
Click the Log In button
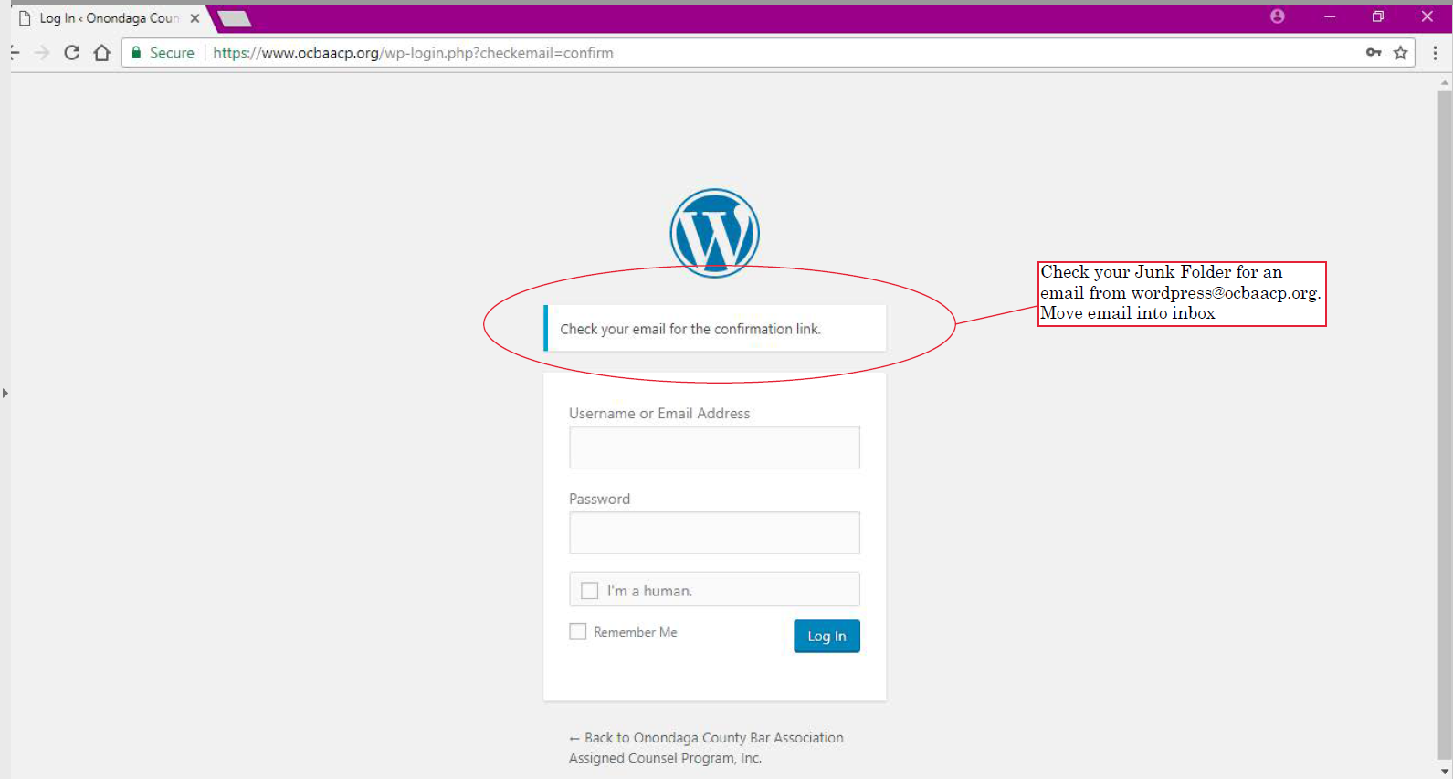(827, 636)
